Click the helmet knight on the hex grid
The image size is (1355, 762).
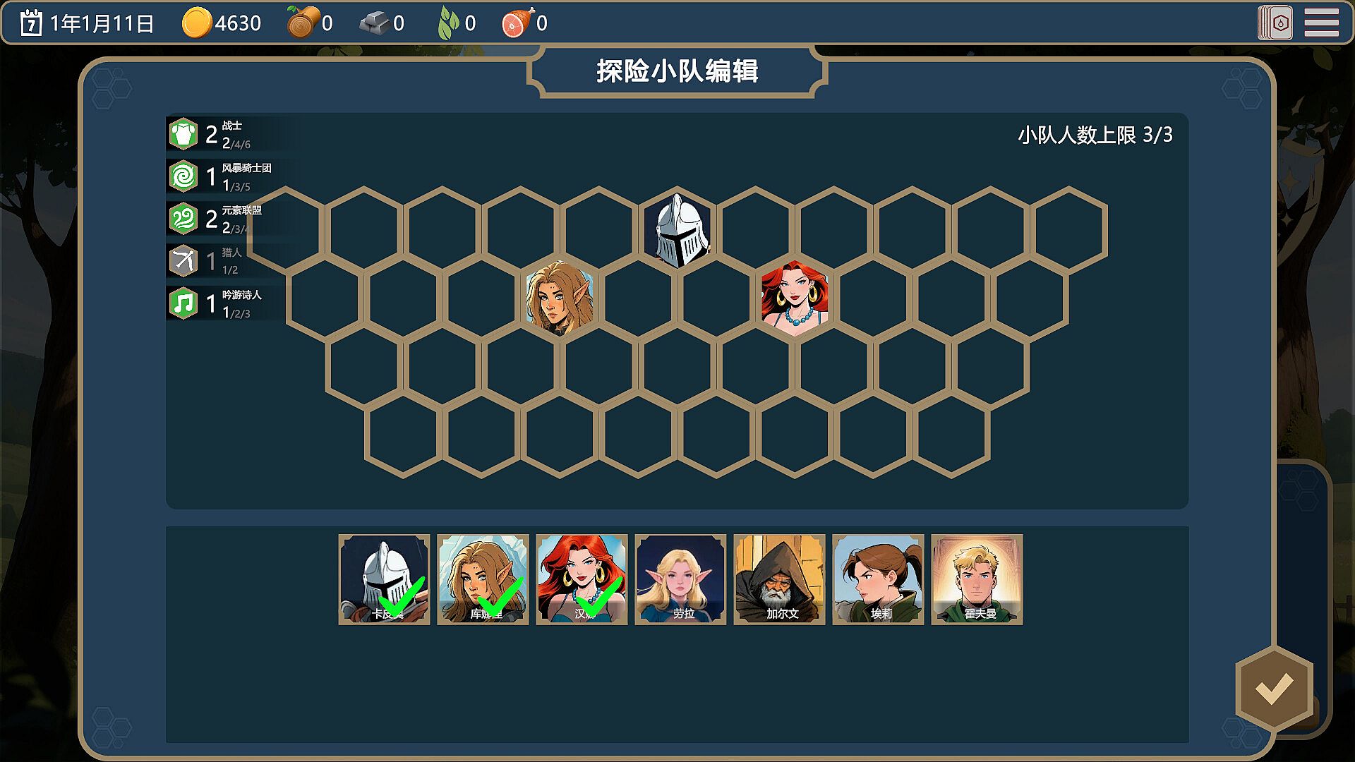[679, 230]
